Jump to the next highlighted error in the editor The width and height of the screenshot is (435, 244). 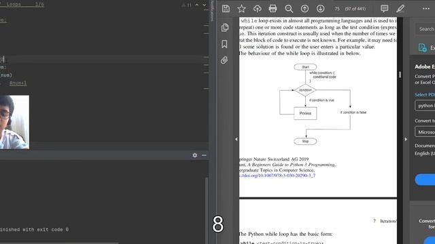tap(205, 5)
